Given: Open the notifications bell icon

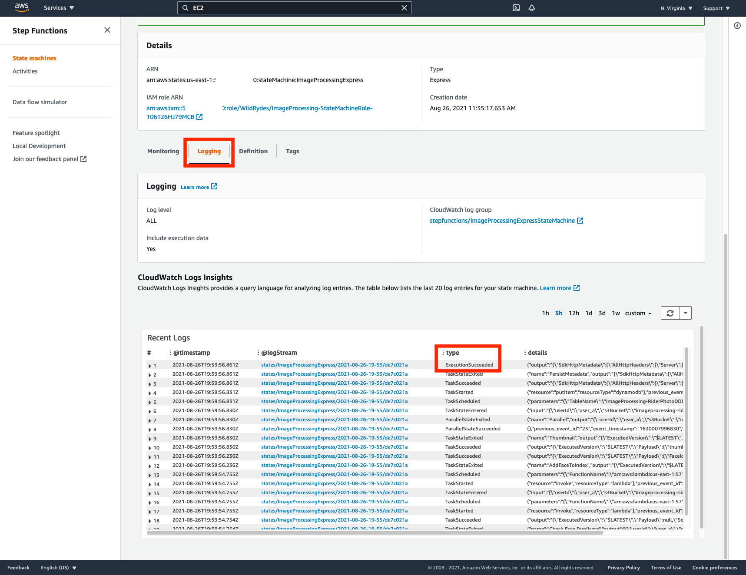Looking at the screenshot, I should click(532, 8).
